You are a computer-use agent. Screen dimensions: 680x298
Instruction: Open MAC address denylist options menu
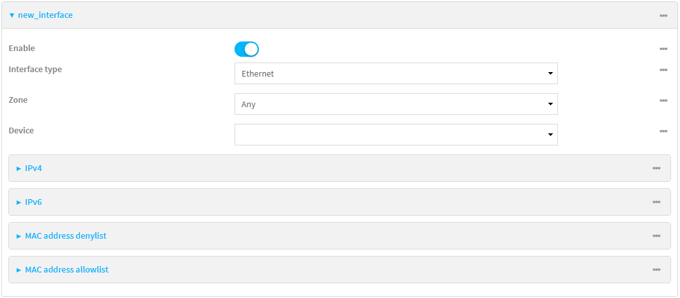(656, 236)
